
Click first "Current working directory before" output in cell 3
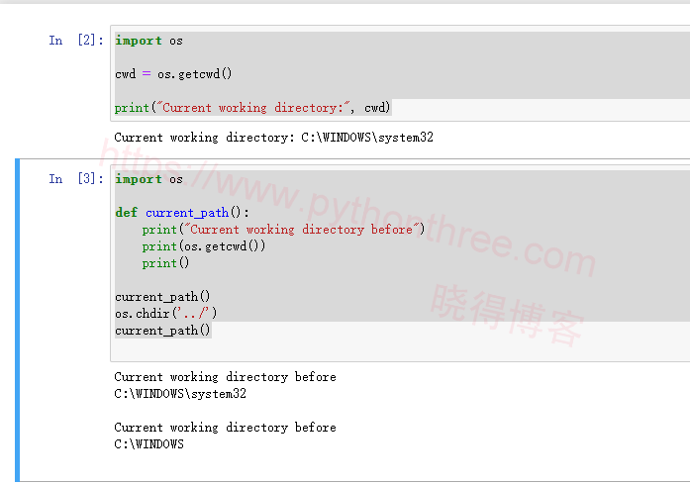[x=225, y=377]
